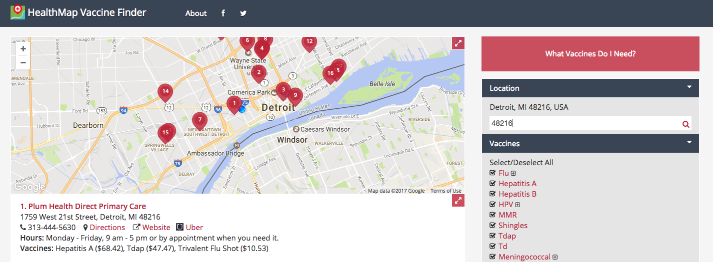Select map marker number 4
The image size is (713, 262).
(261, 49)
